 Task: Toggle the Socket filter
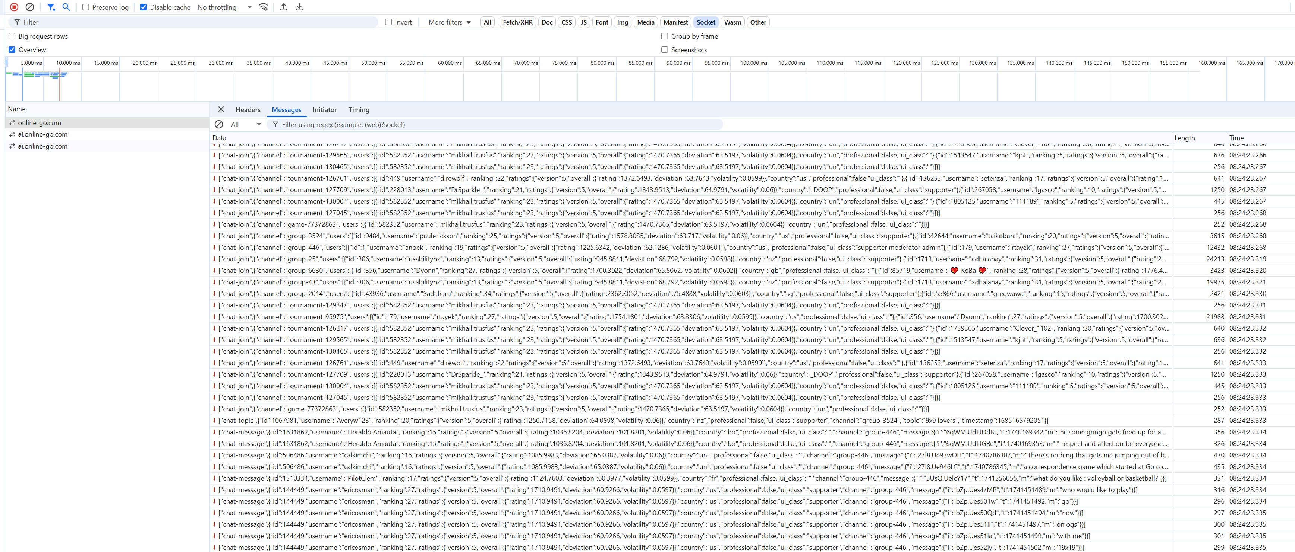(x=706, y=22)
